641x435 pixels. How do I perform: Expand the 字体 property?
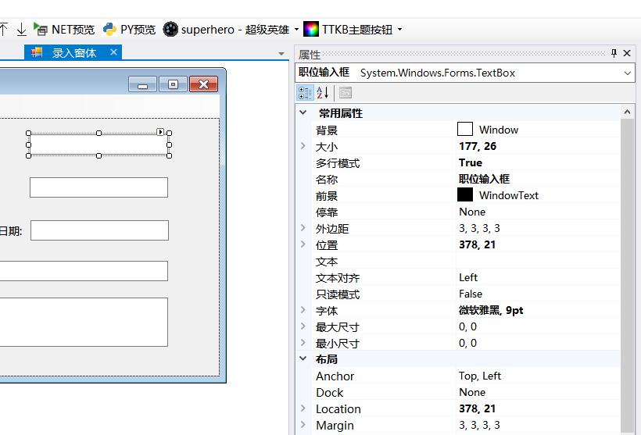coord(303,309)
